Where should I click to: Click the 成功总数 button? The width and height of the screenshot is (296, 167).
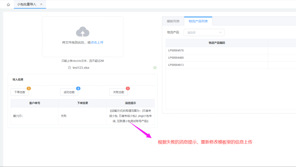(69, 92)
